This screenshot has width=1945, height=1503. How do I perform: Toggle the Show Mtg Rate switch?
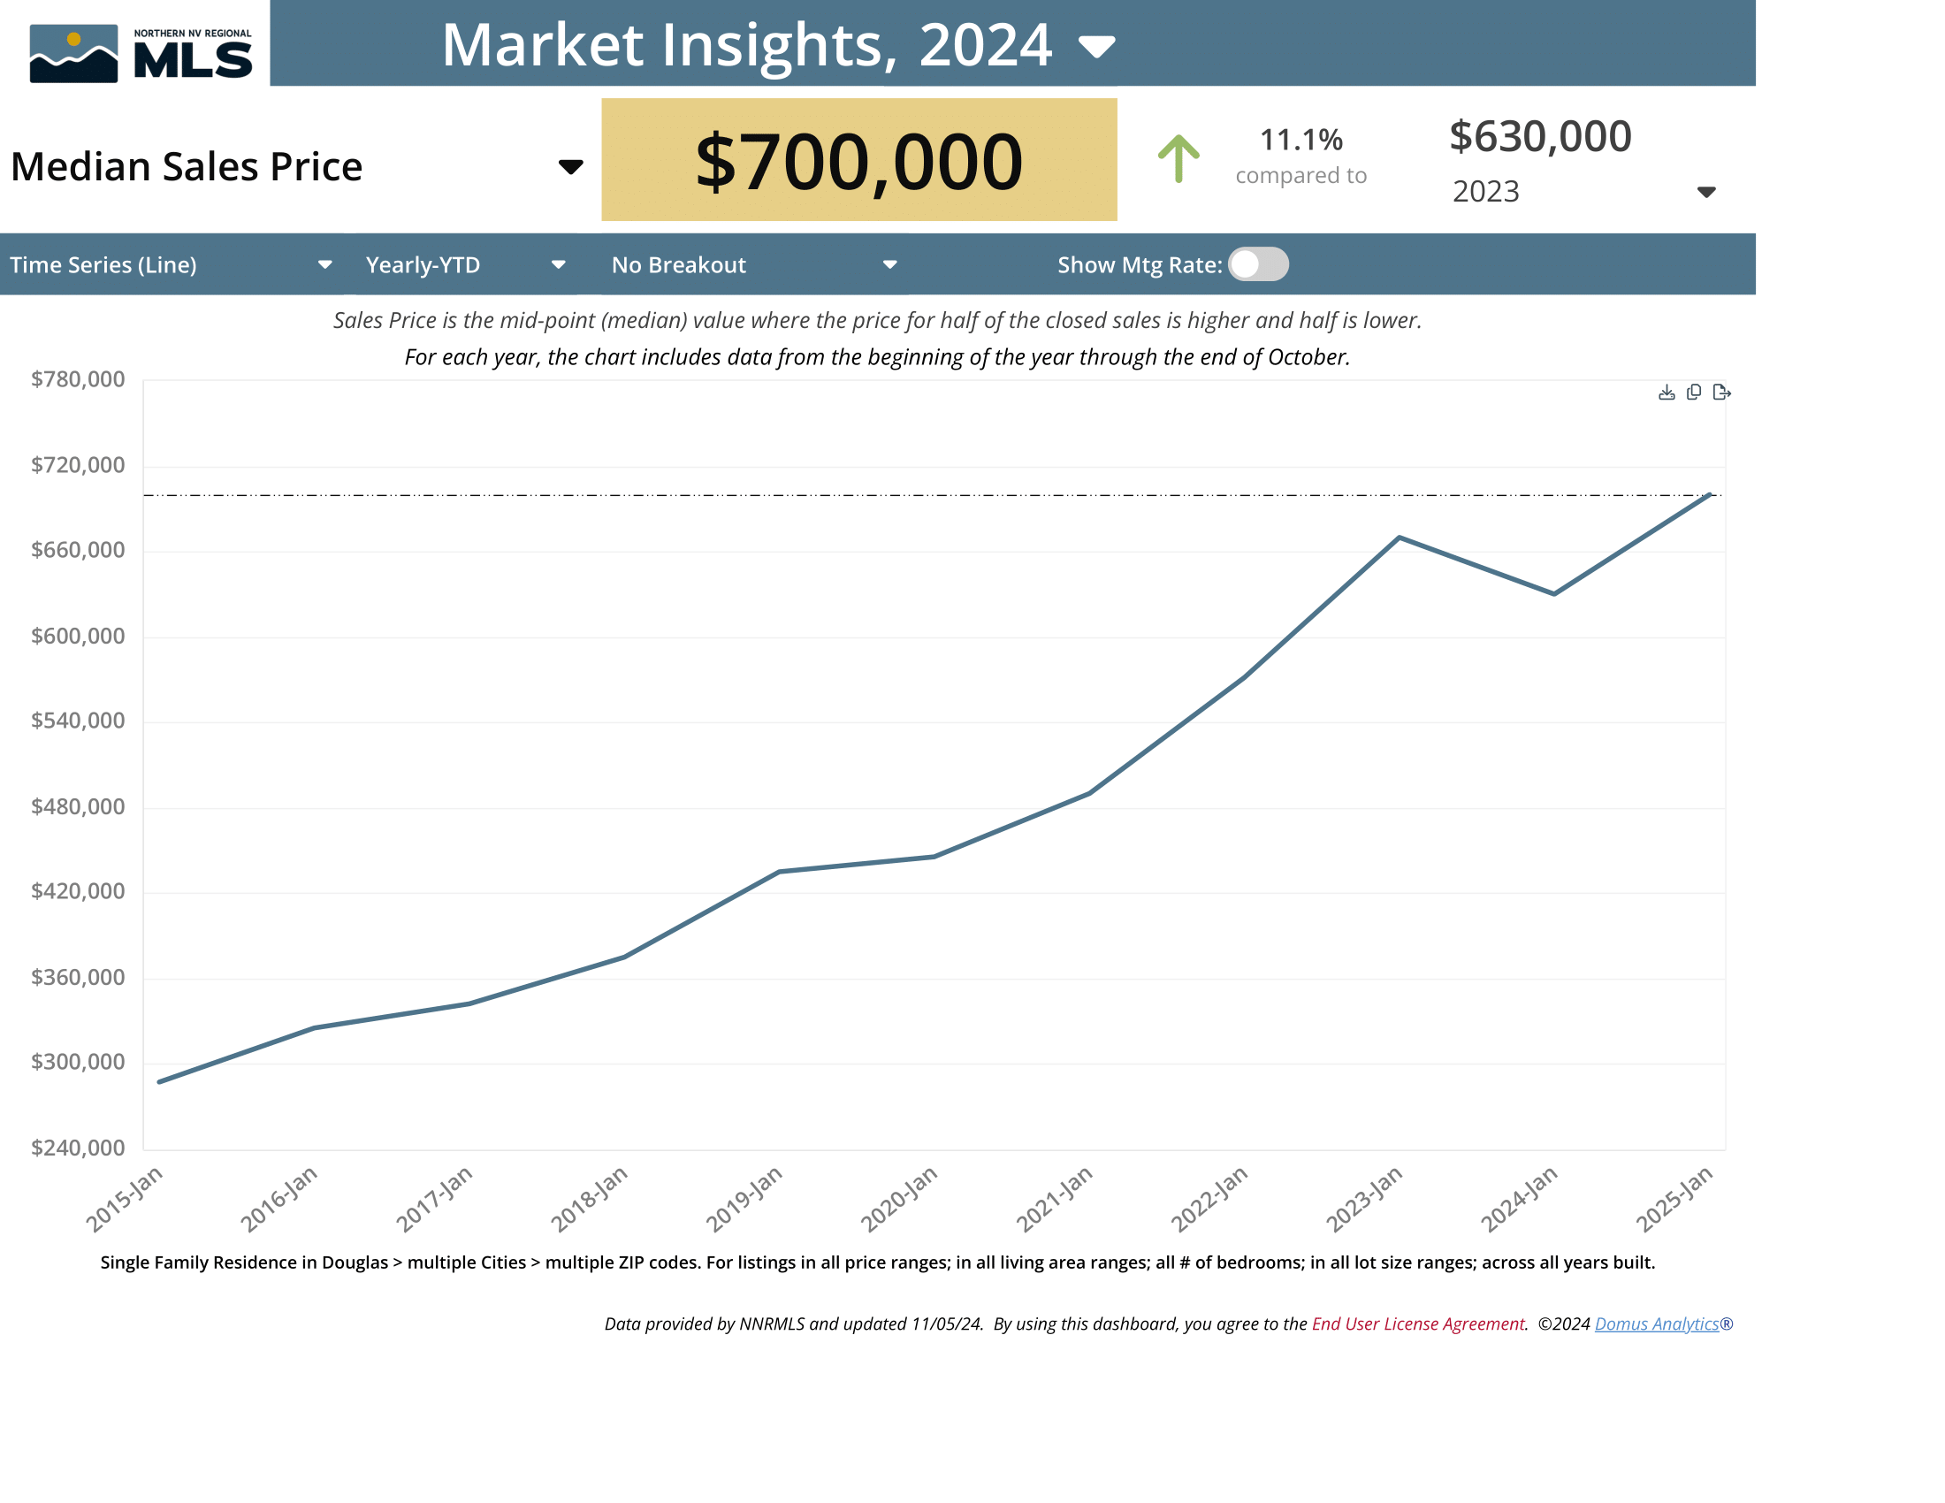click(x=1257, y=264)
